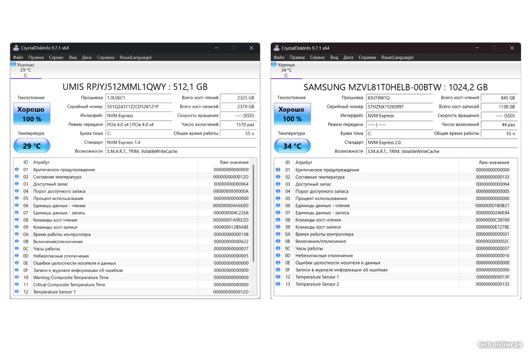Select Critical Composite Temperature Time row

[132, 285]
